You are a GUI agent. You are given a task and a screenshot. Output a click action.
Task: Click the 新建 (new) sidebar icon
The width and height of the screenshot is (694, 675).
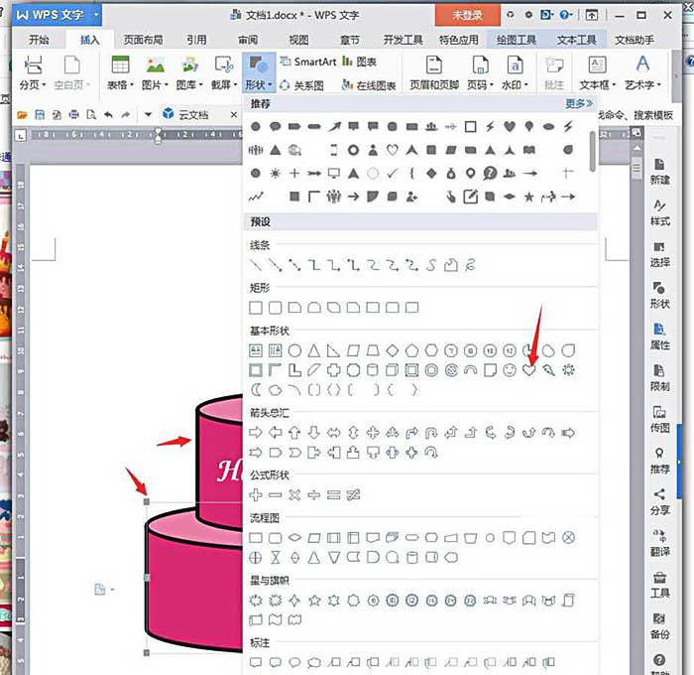(659, 171)
